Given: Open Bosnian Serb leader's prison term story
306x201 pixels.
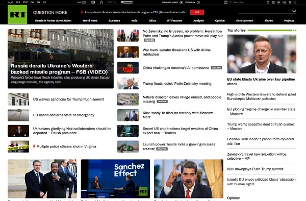Looking at the screenshot, I should tap(260, 141).
